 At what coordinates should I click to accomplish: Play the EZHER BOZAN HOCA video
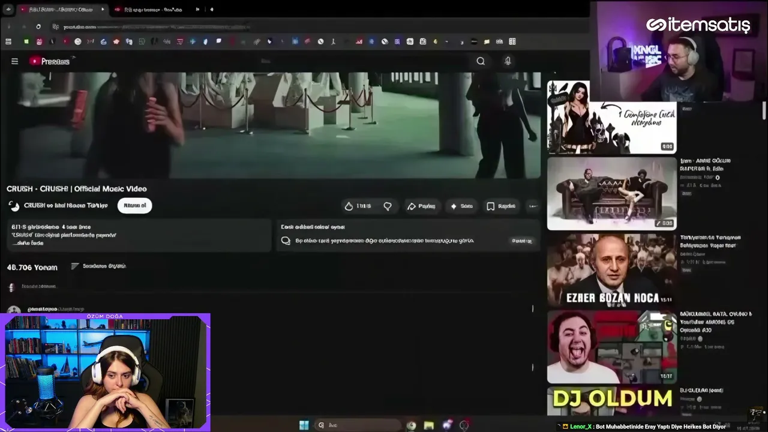[x=611, y=270]
